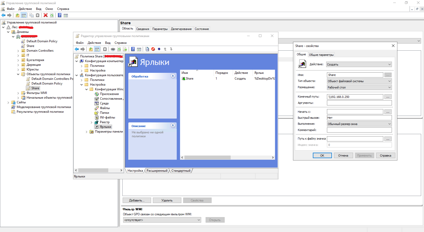Expand the Сайты node
424x232 pixels.
(x=8, y=102)
